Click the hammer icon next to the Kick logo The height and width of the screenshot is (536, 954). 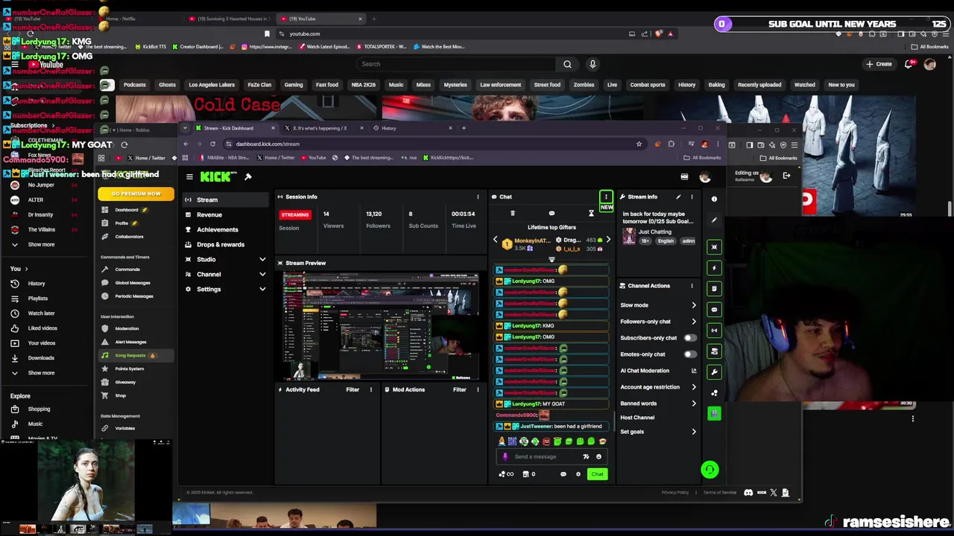point(248,176)
